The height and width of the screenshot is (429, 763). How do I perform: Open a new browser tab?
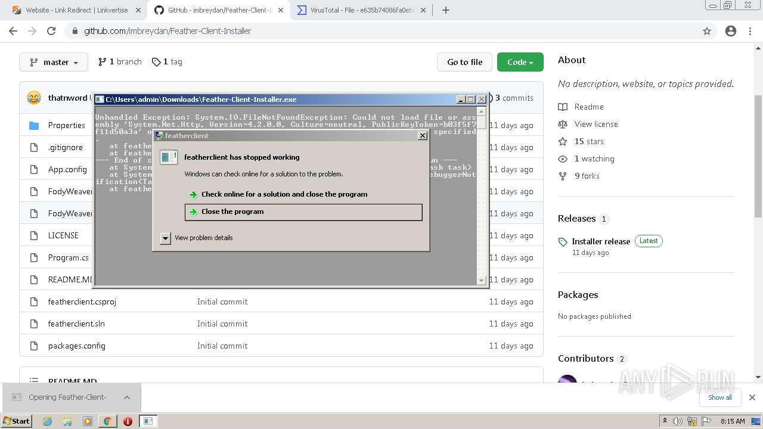(x=445, y=10)
